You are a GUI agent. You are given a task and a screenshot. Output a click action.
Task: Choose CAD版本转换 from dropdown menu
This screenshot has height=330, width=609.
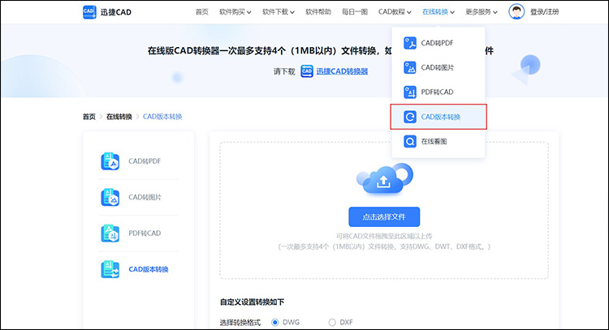pos(438,117)
